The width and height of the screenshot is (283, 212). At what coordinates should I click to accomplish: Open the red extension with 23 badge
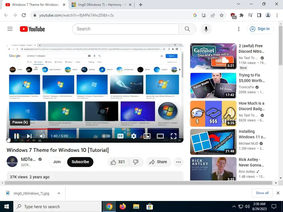[233, 16]
